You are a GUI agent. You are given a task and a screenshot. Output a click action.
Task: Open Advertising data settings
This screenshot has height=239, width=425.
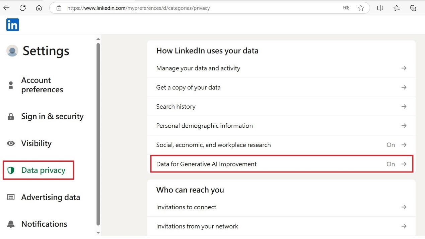[x=51, y=197]
